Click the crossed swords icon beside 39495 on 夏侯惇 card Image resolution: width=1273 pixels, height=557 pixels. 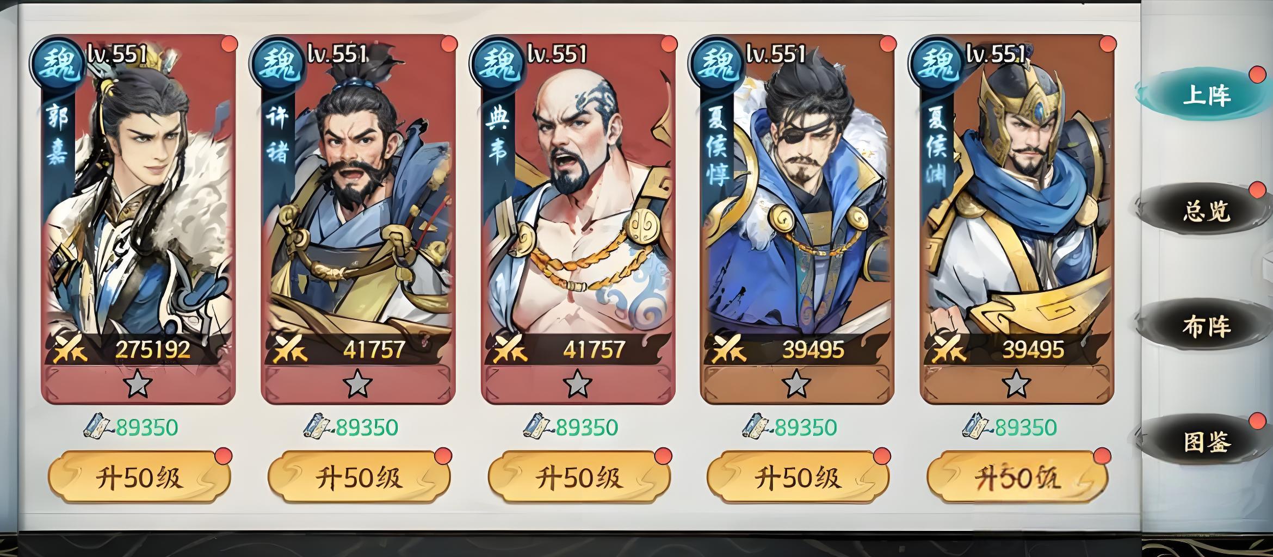729,349
